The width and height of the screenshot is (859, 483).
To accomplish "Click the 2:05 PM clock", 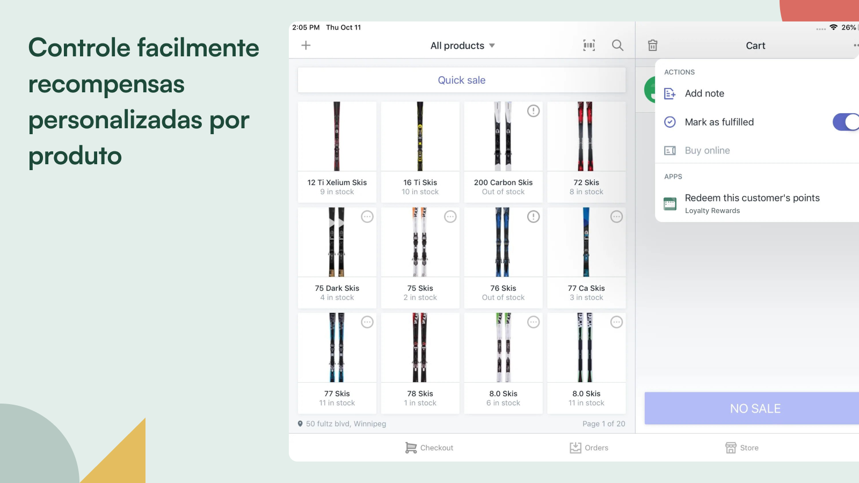I will [x=306, y=27].
